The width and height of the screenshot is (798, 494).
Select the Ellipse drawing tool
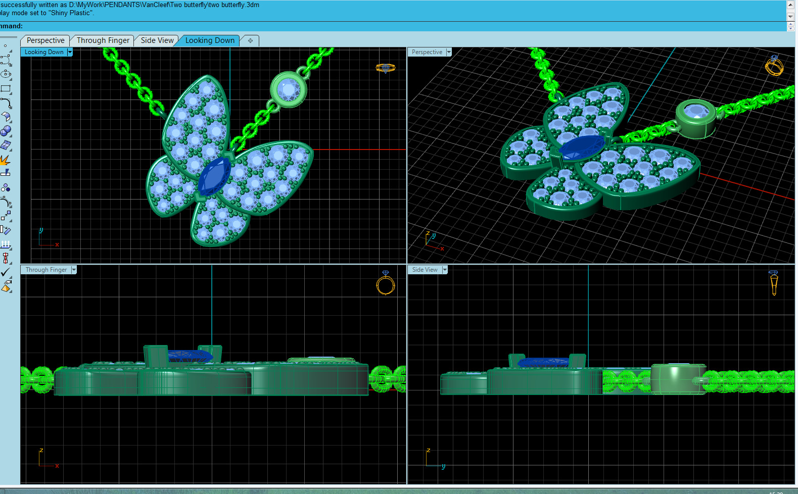point(6,74)
